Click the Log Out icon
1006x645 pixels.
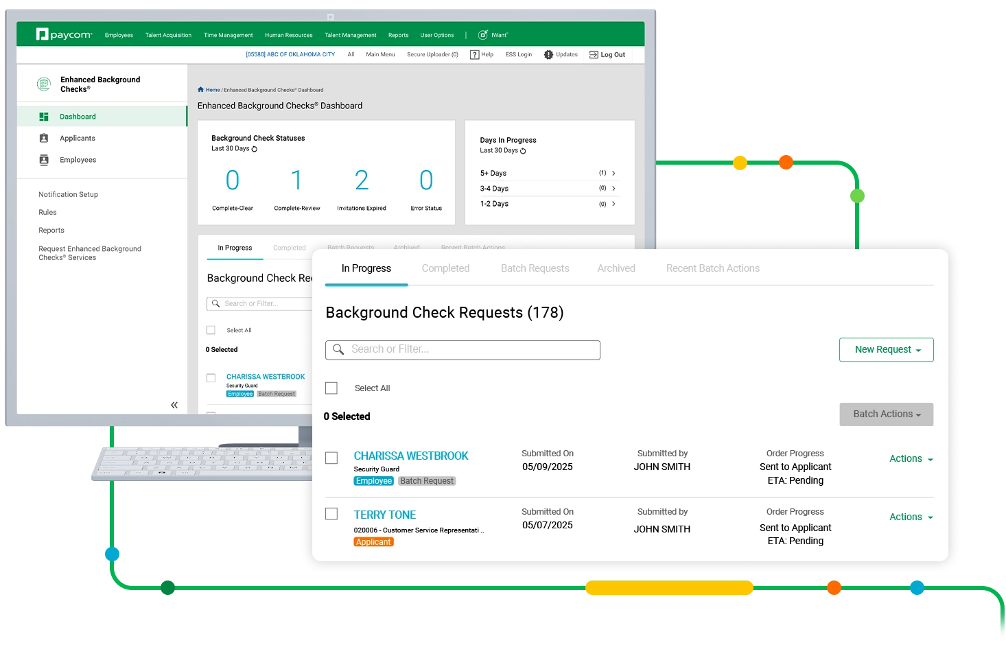coord(594,55)
